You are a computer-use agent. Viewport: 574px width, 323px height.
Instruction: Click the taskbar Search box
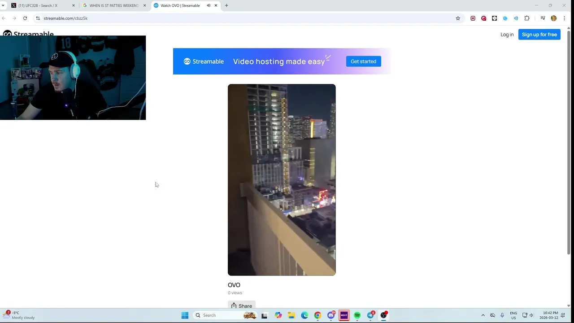(226, 315)
